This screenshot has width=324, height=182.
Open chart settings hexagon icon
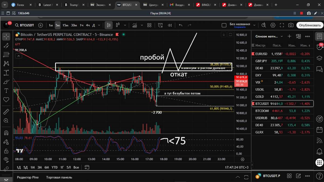(273, 25)
